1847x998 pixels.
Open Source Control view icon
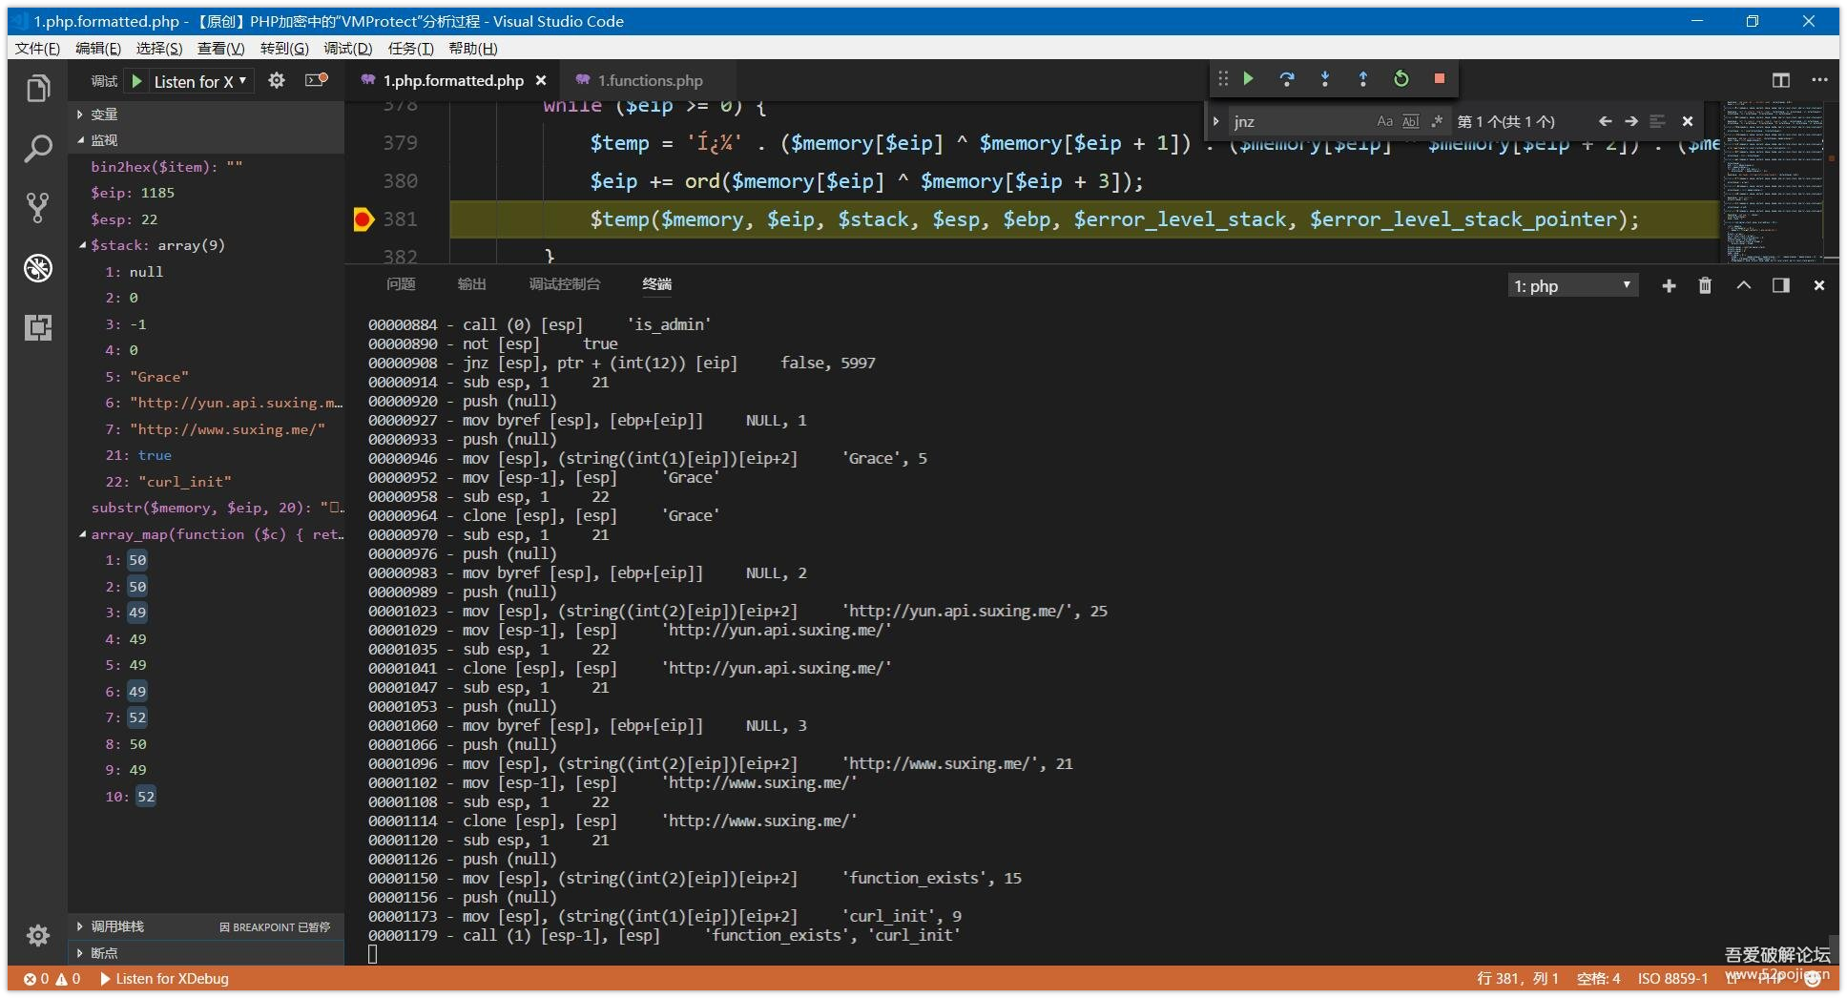(x=38, y=208)
